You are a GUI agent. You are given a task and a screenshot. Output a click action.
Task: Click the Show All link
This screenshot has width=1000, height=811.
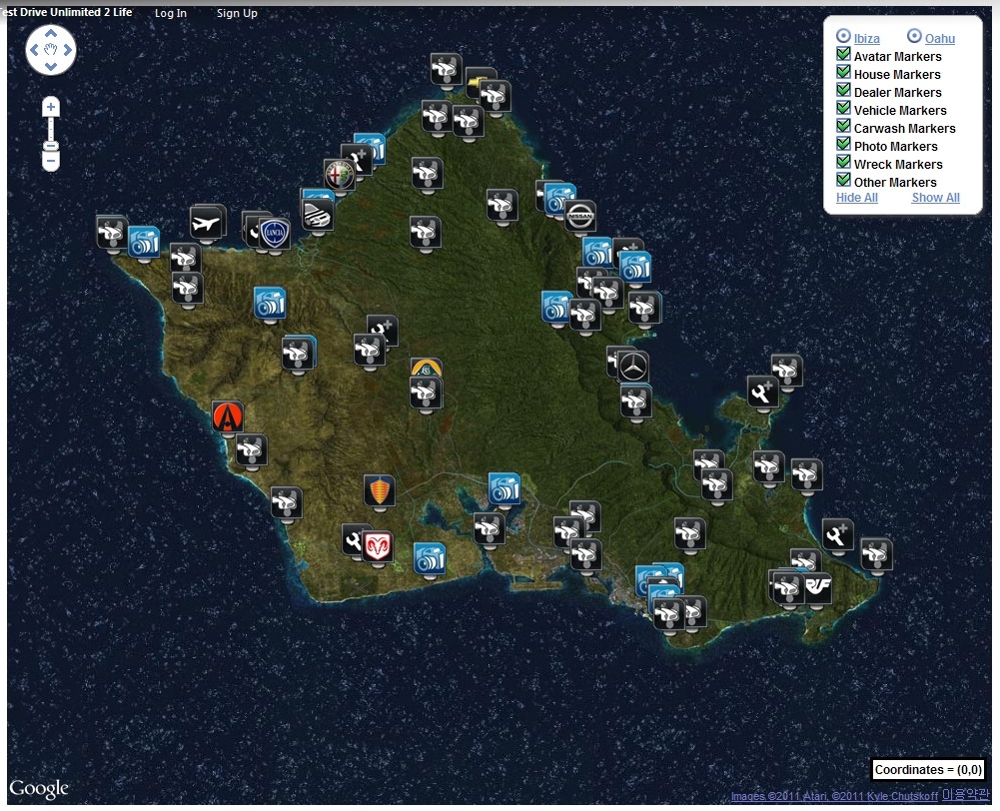point(936,198)
